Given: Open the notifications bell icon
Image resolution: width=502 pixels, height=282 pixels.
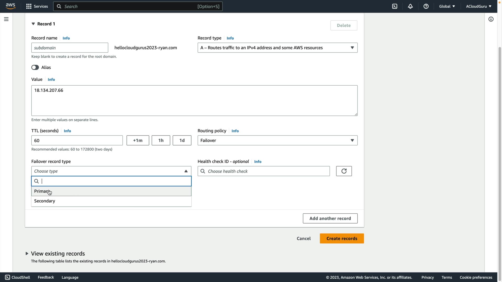Looking at the screenshot, I should [410, 6].
